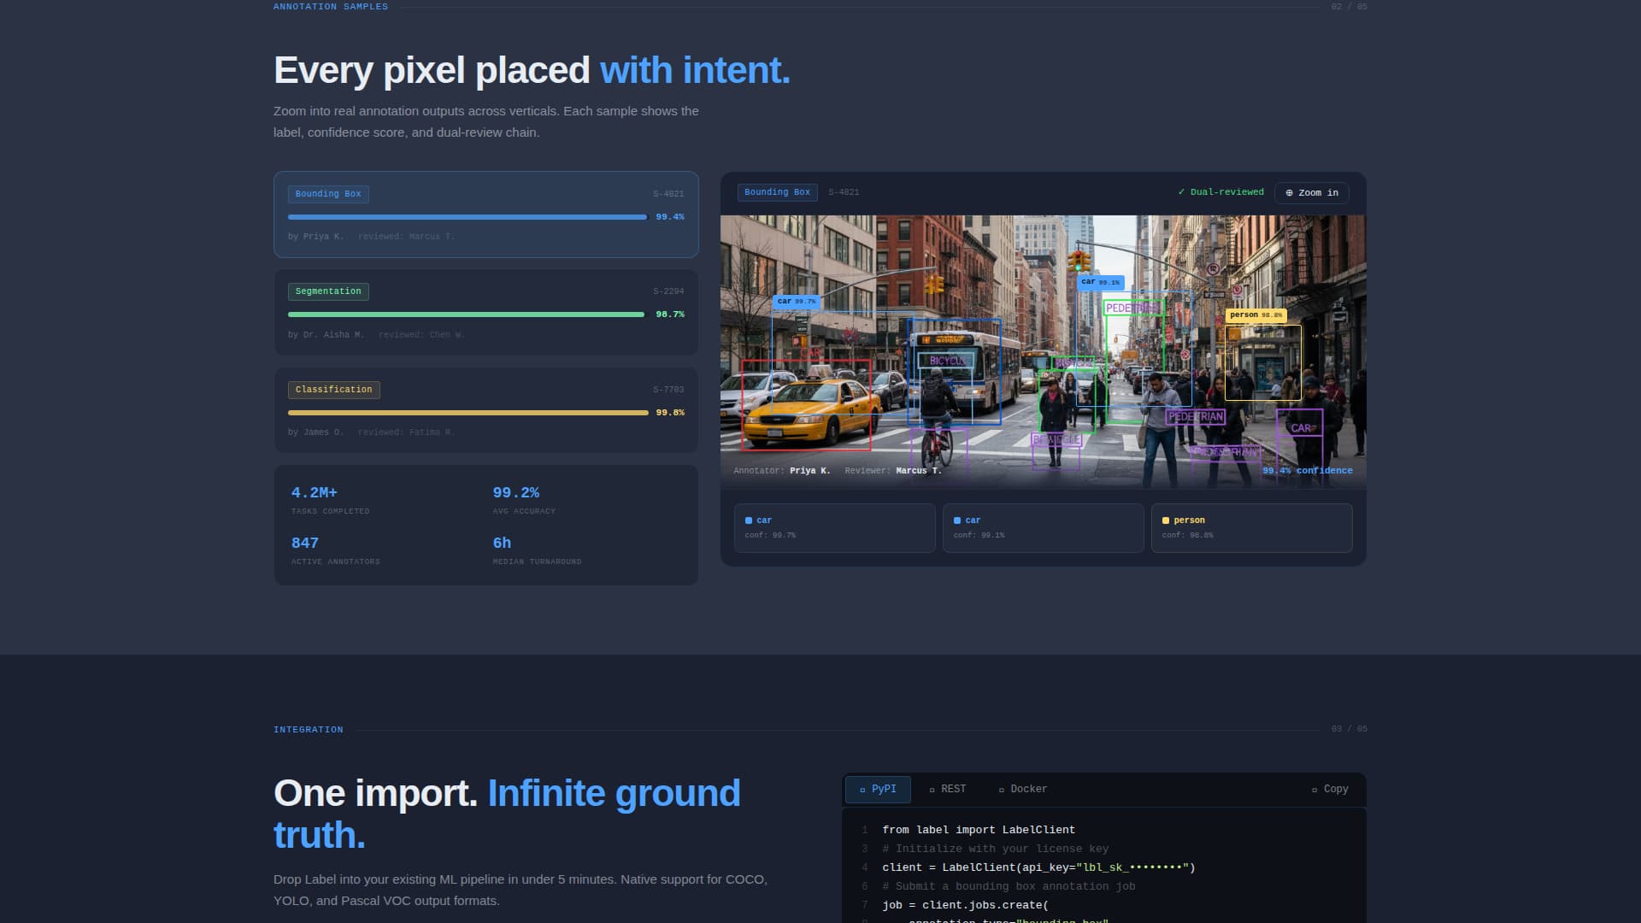Select the Classification sample card
The height and width of the screenshot is (923, 1641).
[485, 410]
